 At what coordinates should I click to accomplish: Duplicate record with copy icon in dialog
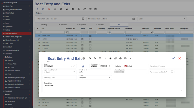115,58
